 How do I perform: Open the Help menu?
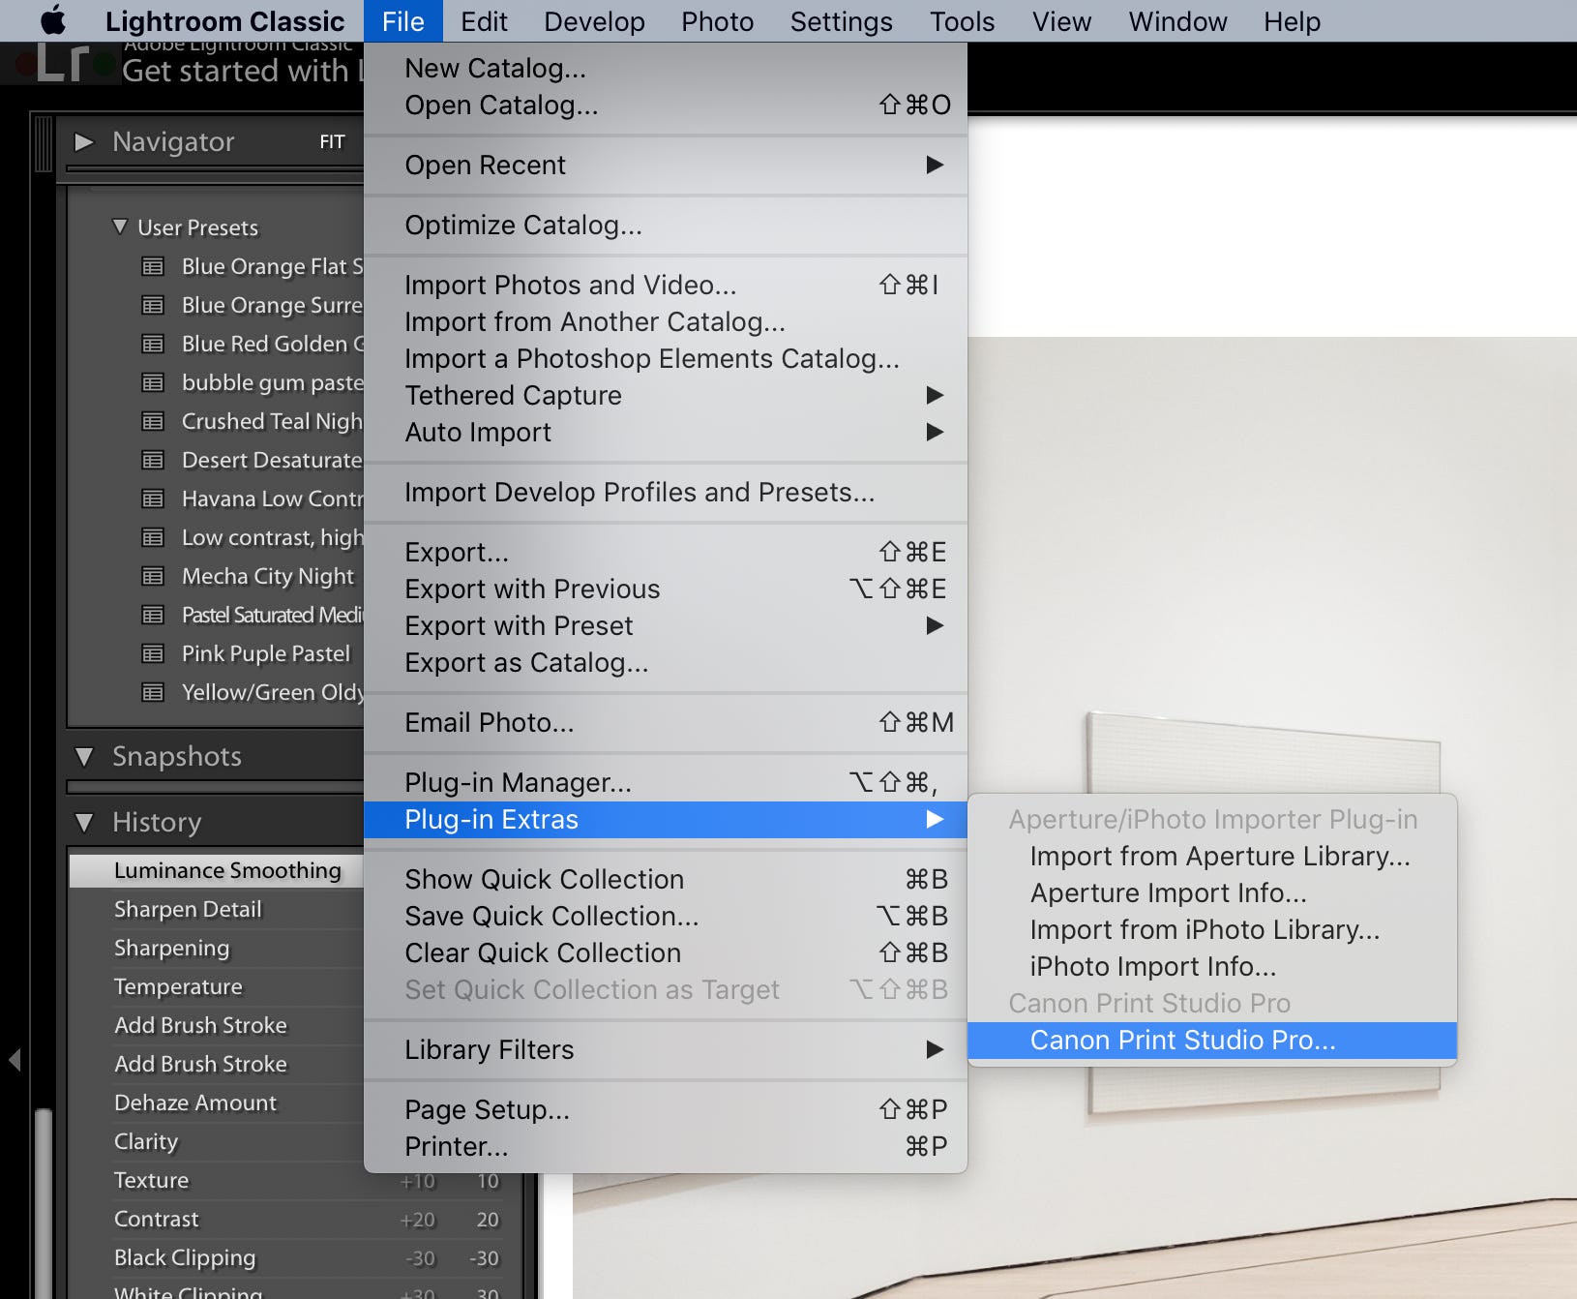coord(1292,20)
